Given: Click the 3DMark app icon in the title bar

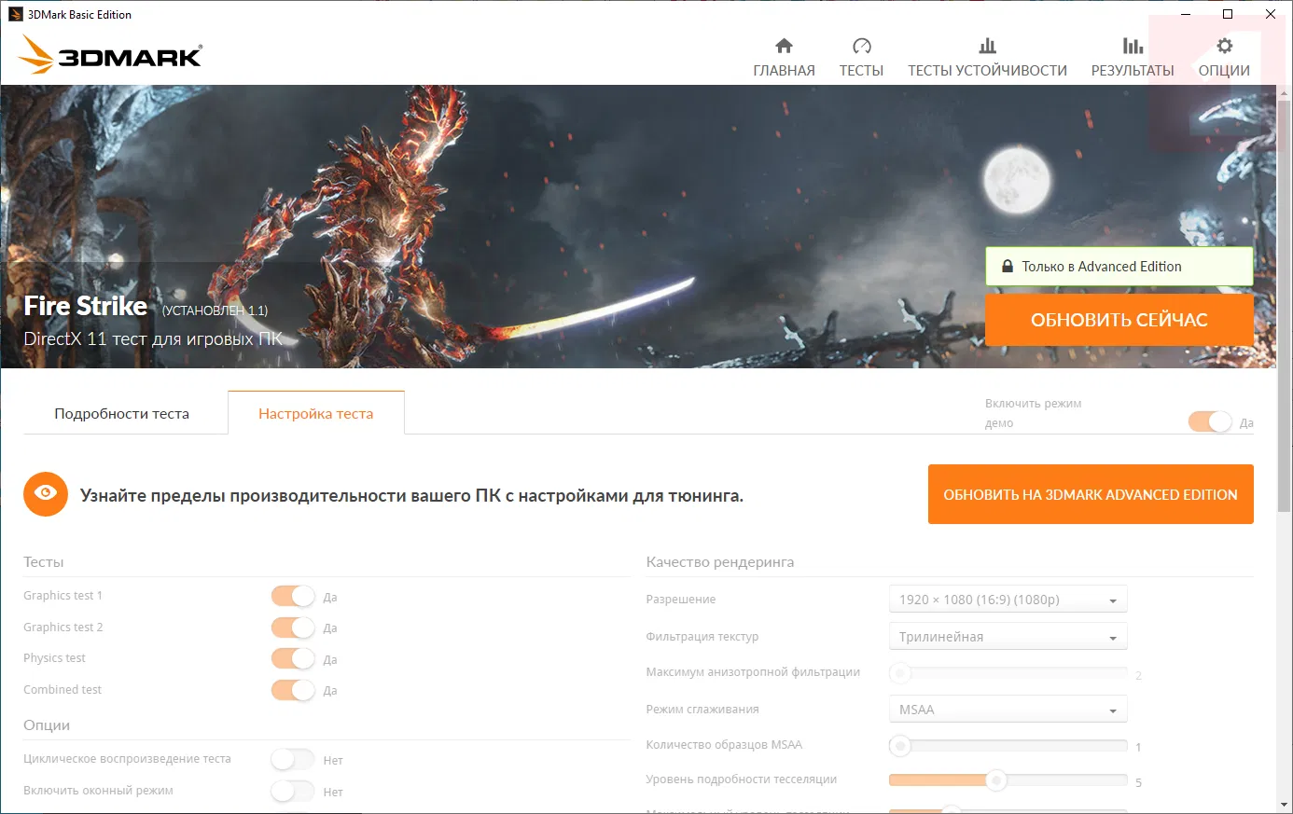Looking at the screenshot, I should point(15,14).
